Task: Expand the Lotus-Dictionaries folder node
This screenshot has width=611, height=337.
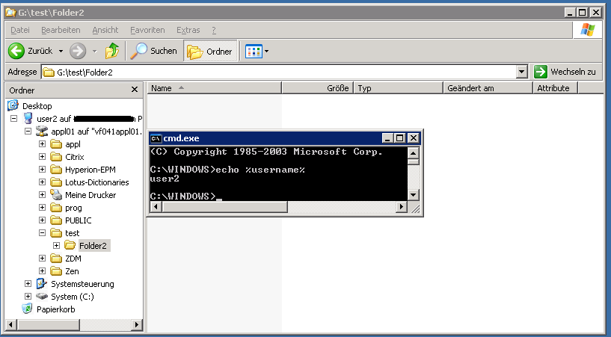Action: [x=42, y=182]
